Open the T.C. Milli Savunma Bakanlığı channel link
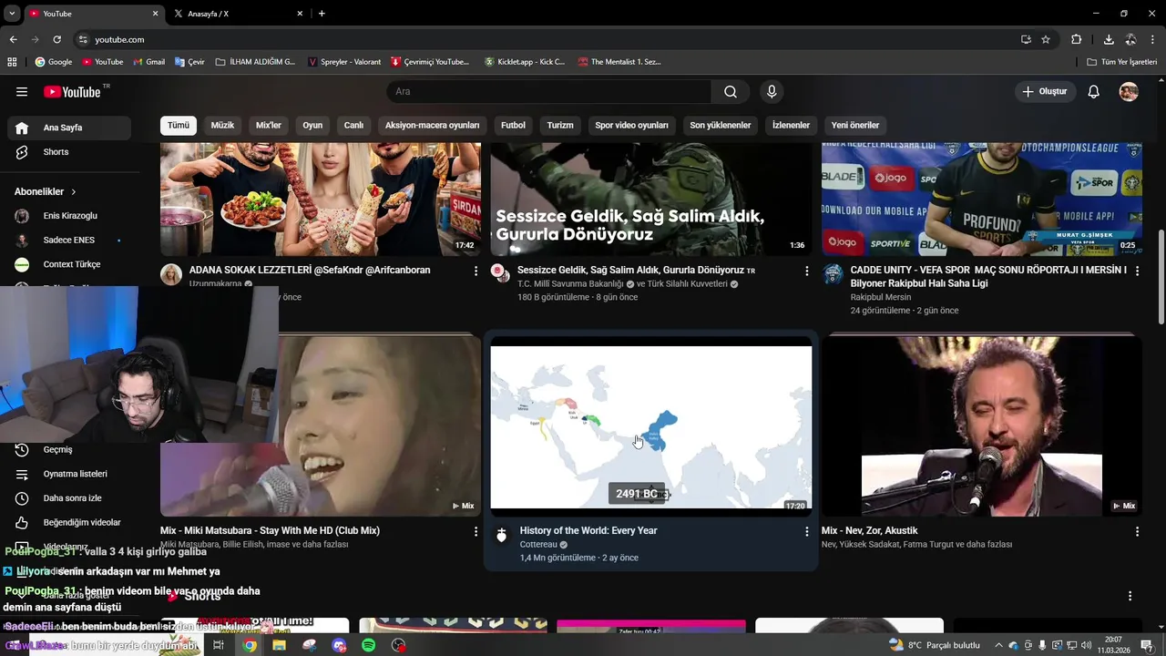The width and height of the screenshot is (1166, 656). (570, 284)
